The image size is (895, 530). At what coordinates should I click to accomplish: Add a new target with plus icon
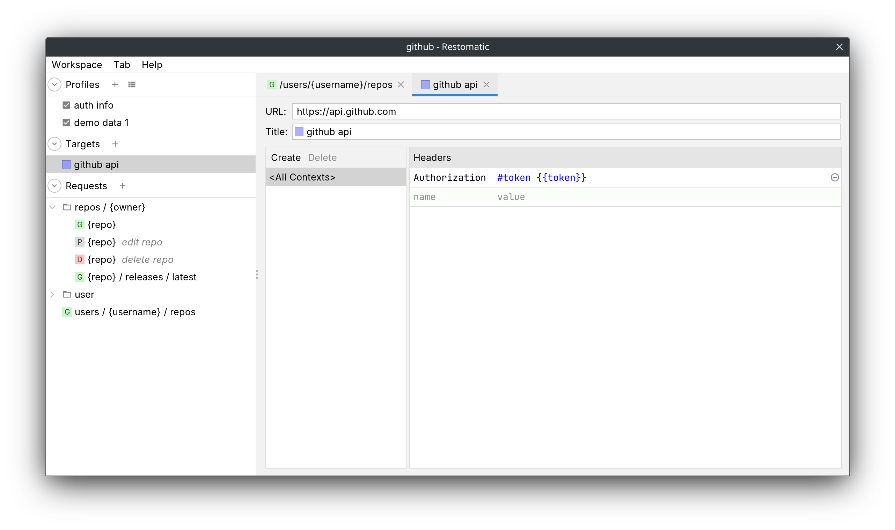point(115,144)
